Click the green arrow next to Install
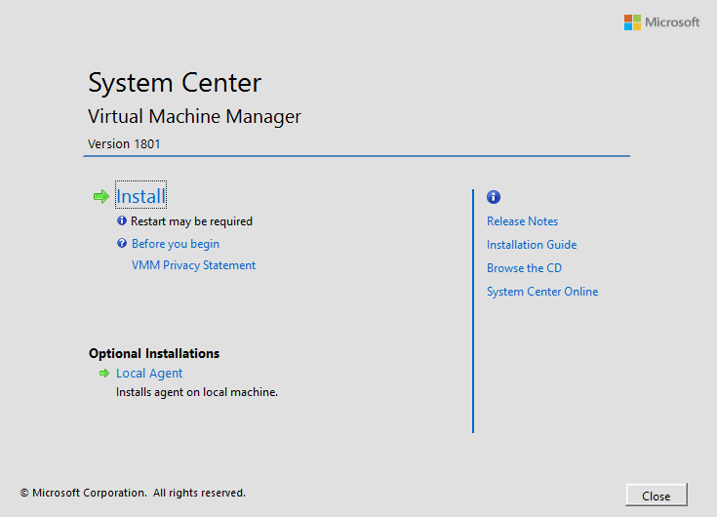This screenshot has height=517, width=717. pyautogui.click(x=101, y=197)
